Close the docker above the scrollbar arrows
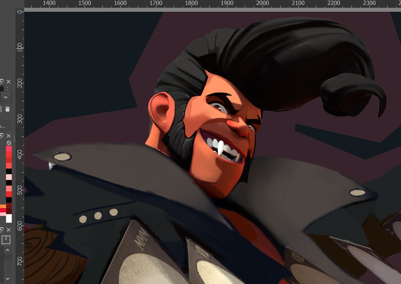This screenshot has width=401, height=284. tap(9, 230)
